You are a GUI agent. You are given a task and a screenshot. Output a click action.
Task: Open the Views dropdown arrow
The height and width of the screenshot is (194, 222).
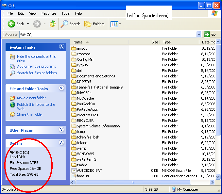click(120, 24)
